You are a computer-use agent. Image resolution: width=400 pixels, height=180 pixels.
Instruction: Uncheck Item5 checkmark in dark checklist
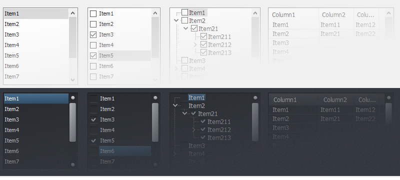(x=93, y=140)
